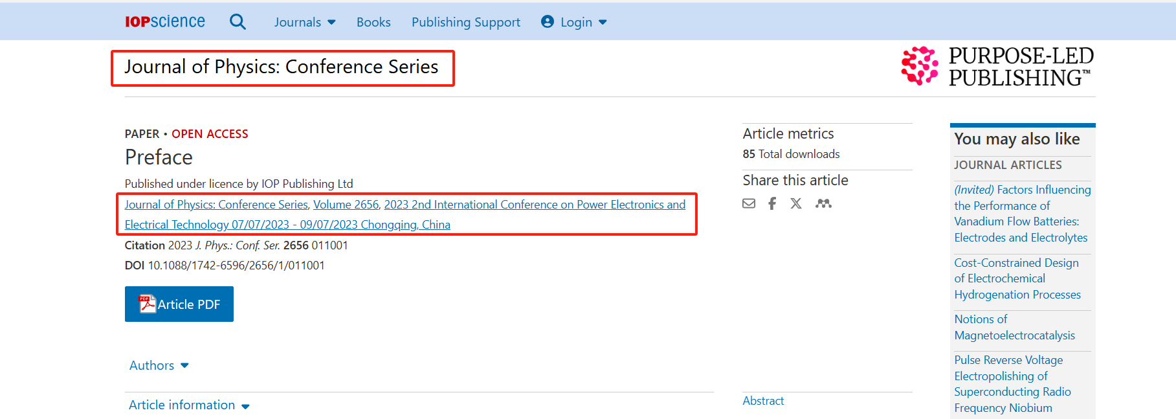Share article on Facebook icon
The width and height of the screenshot is (1176, 419).
pos(772,203)
